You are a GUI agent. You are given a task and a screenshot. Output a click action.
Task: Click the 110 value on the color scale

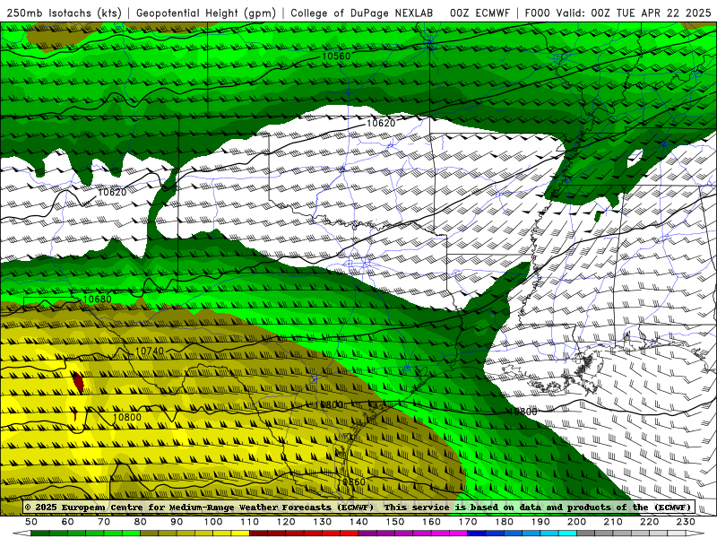(x=250, y=522)
